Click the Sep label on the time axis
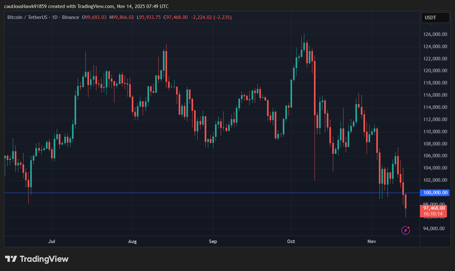The height and width of the screenshot is (271, 455). coord(213,241)
